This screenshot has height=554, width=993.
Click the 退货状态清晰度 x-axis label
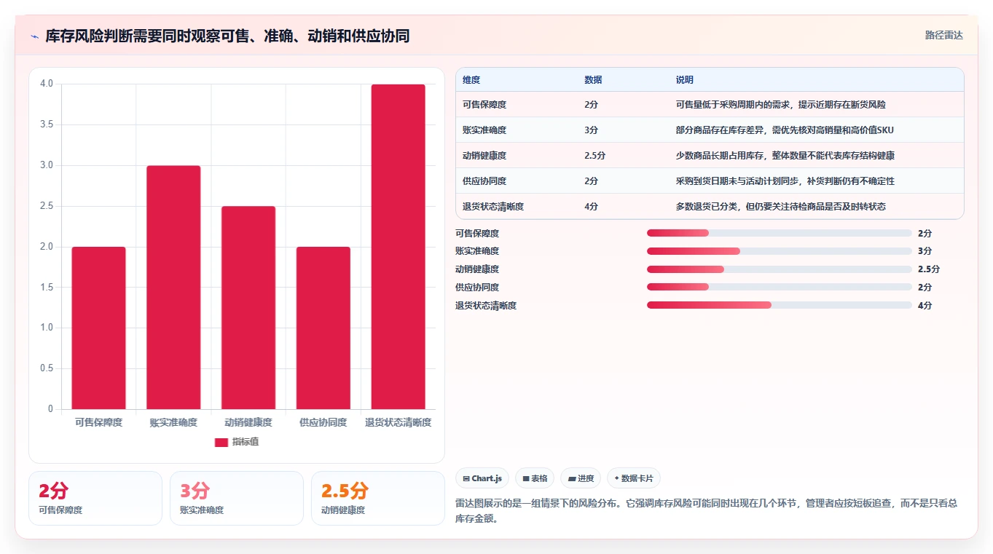399,422
